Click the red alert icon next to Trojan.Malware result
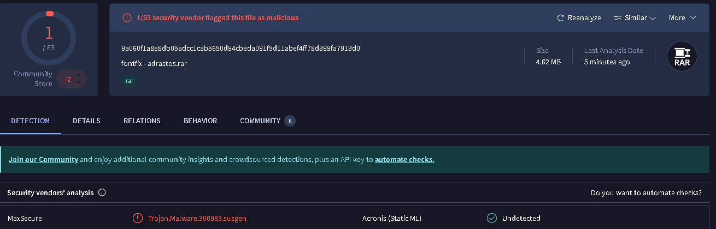 point(137,218)
